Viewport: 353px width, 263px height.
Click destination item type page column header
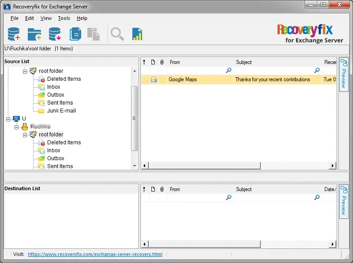point(153,189)
